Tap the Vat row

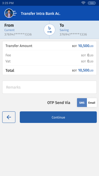(50, 61)
